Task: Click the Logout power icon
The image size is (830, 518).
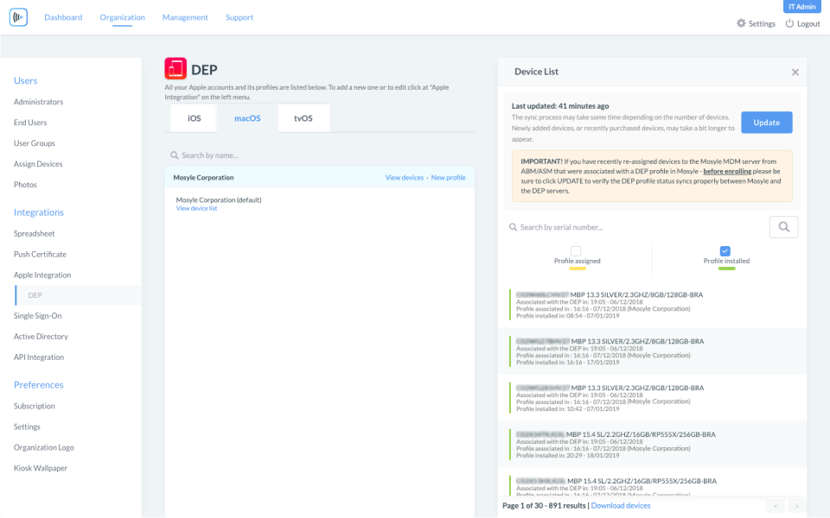Action: tap(789, 23)
